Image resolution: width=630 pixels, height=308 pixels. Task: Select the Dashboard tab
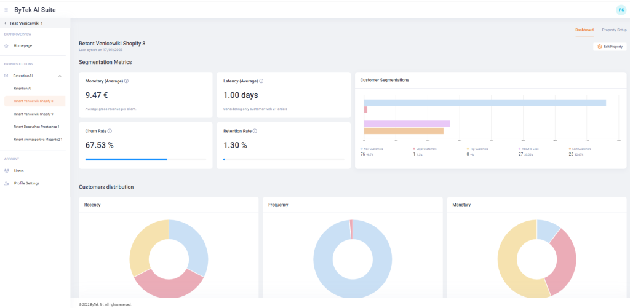coord(584,30)
